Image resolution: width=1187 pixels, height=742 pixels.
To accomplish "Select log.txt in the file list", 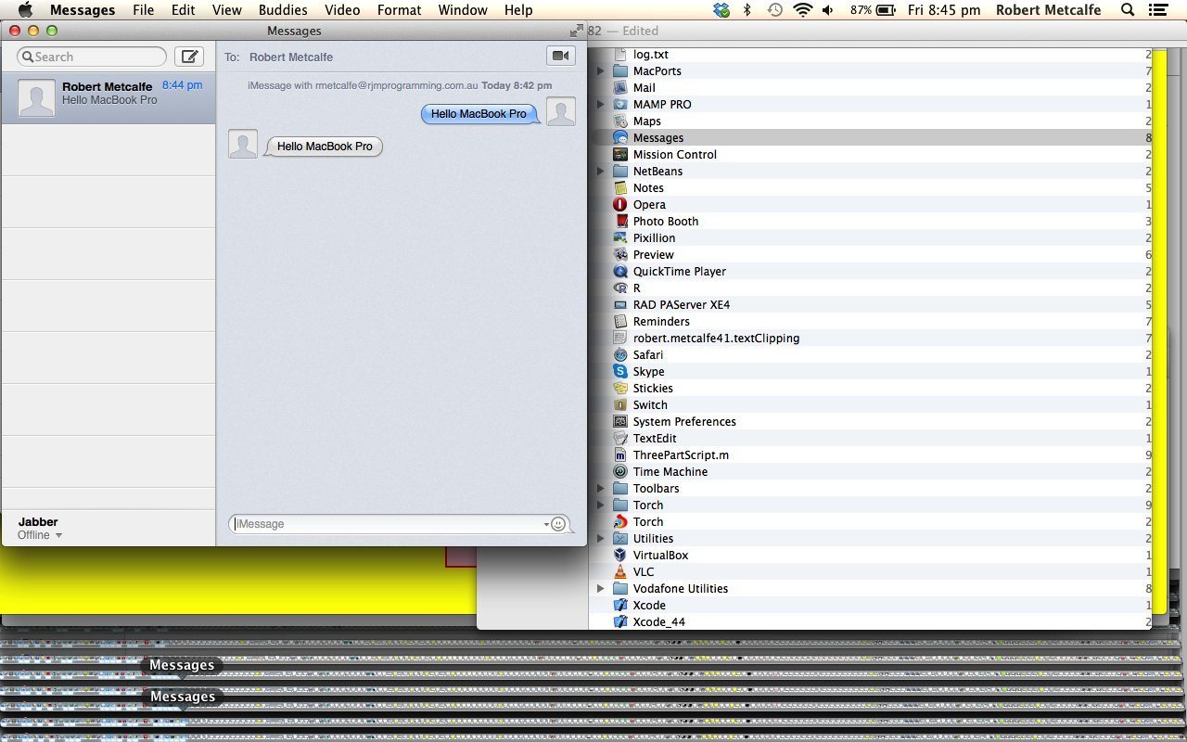I will 650,54.
